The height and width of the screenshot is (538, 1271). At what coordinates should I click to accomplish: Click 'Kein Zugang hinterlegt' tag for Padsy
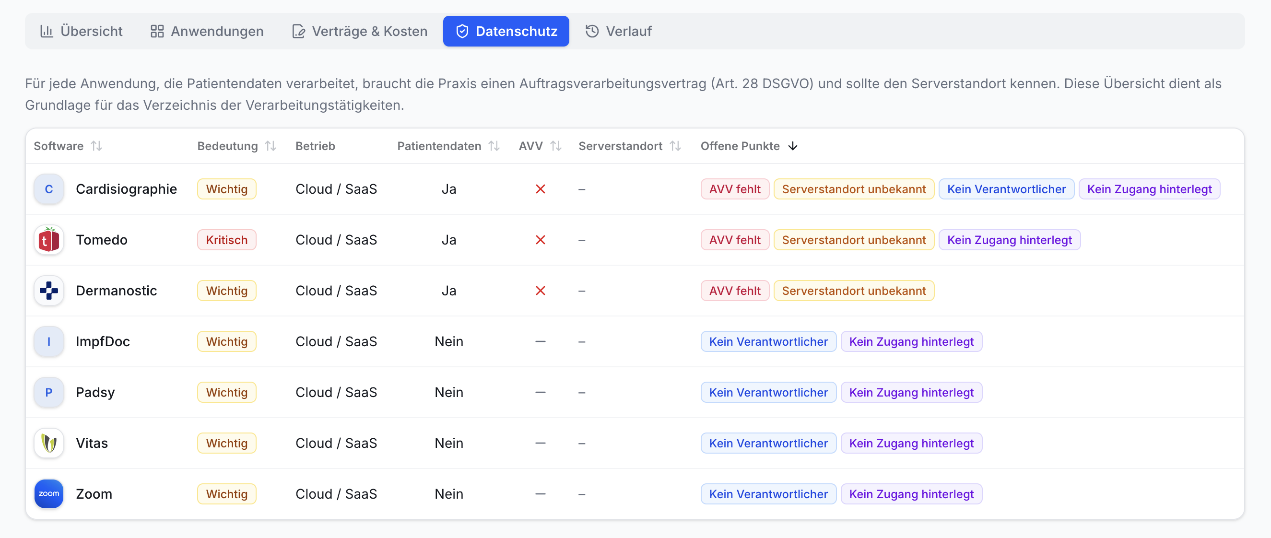(911, 392)
